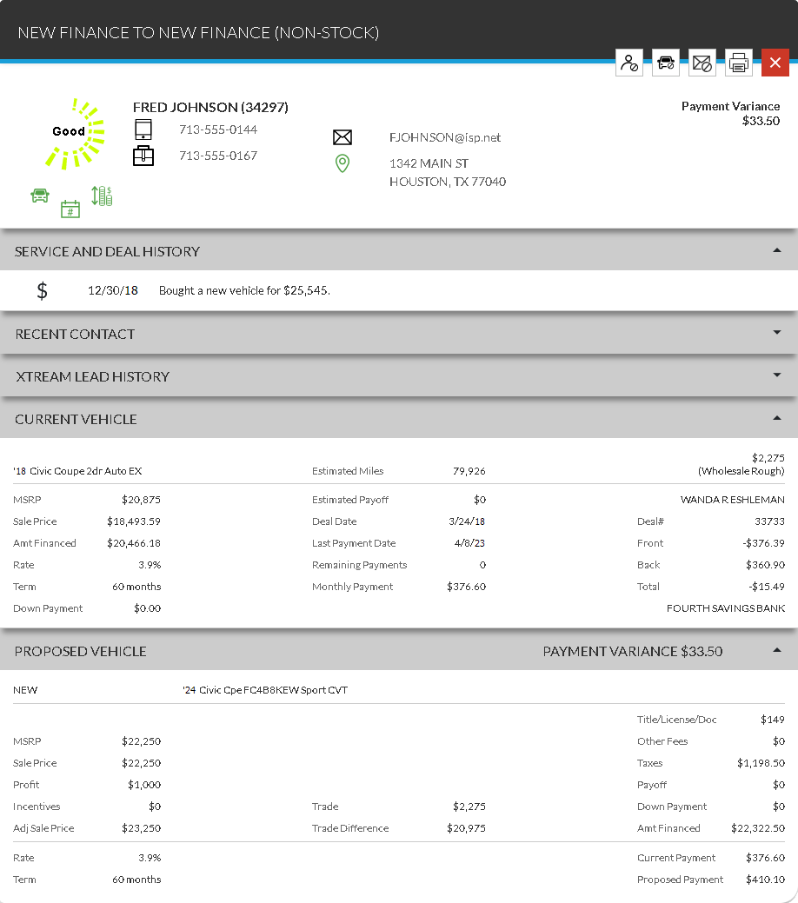The image size is (798, 903).
Task: Click the green calendar number icon
Action: click(x=70, y=209)
